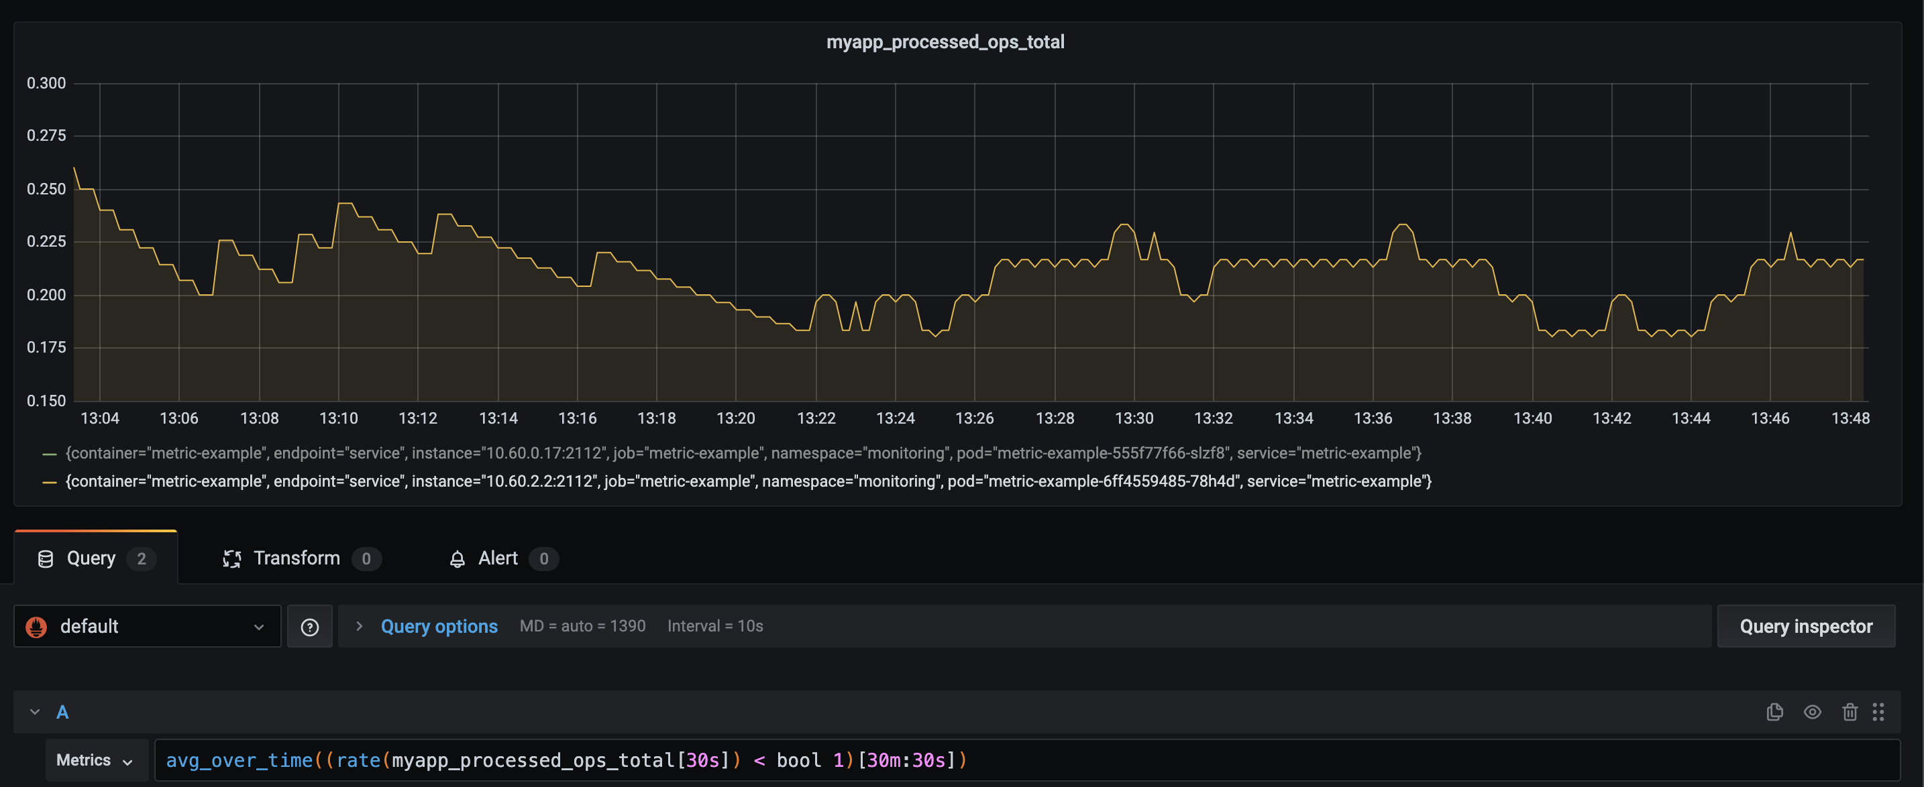The height and width of the screenshot is (787, 1924).
Task: Open the Metrics dropdown
Action: click(95, 760)
